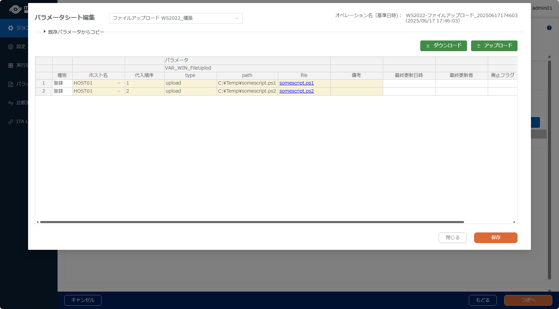Open the HOST01 dropdown in row 1
This screenshot has height=309, width=559.
[x=119, y=83]
